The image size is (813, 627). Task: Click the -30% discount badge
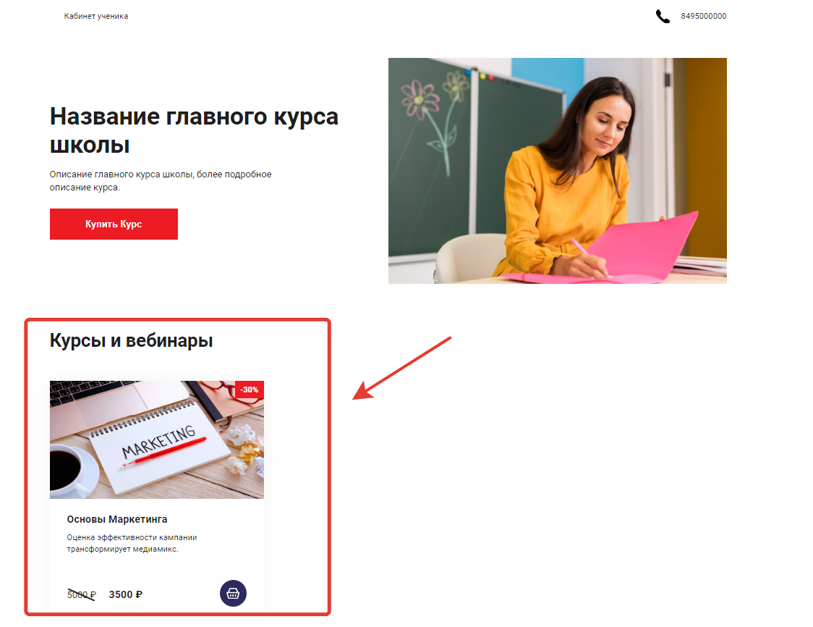250,390
